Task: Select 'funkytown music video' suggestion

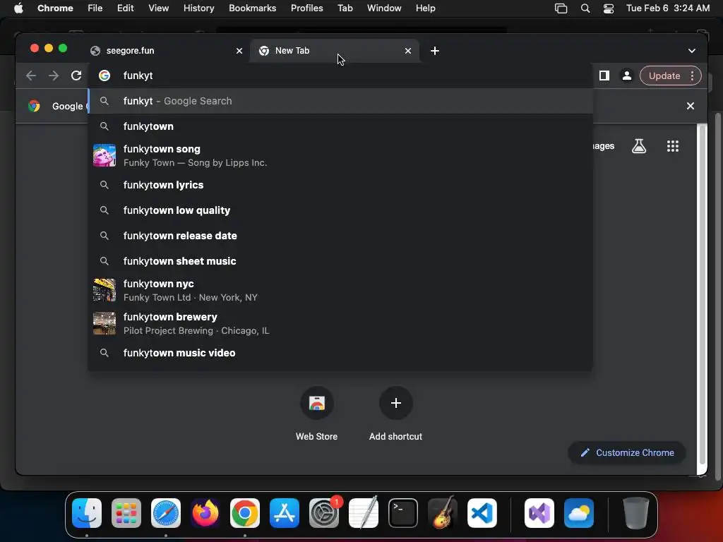Action: pyautogui.click(x=340, y=353)
